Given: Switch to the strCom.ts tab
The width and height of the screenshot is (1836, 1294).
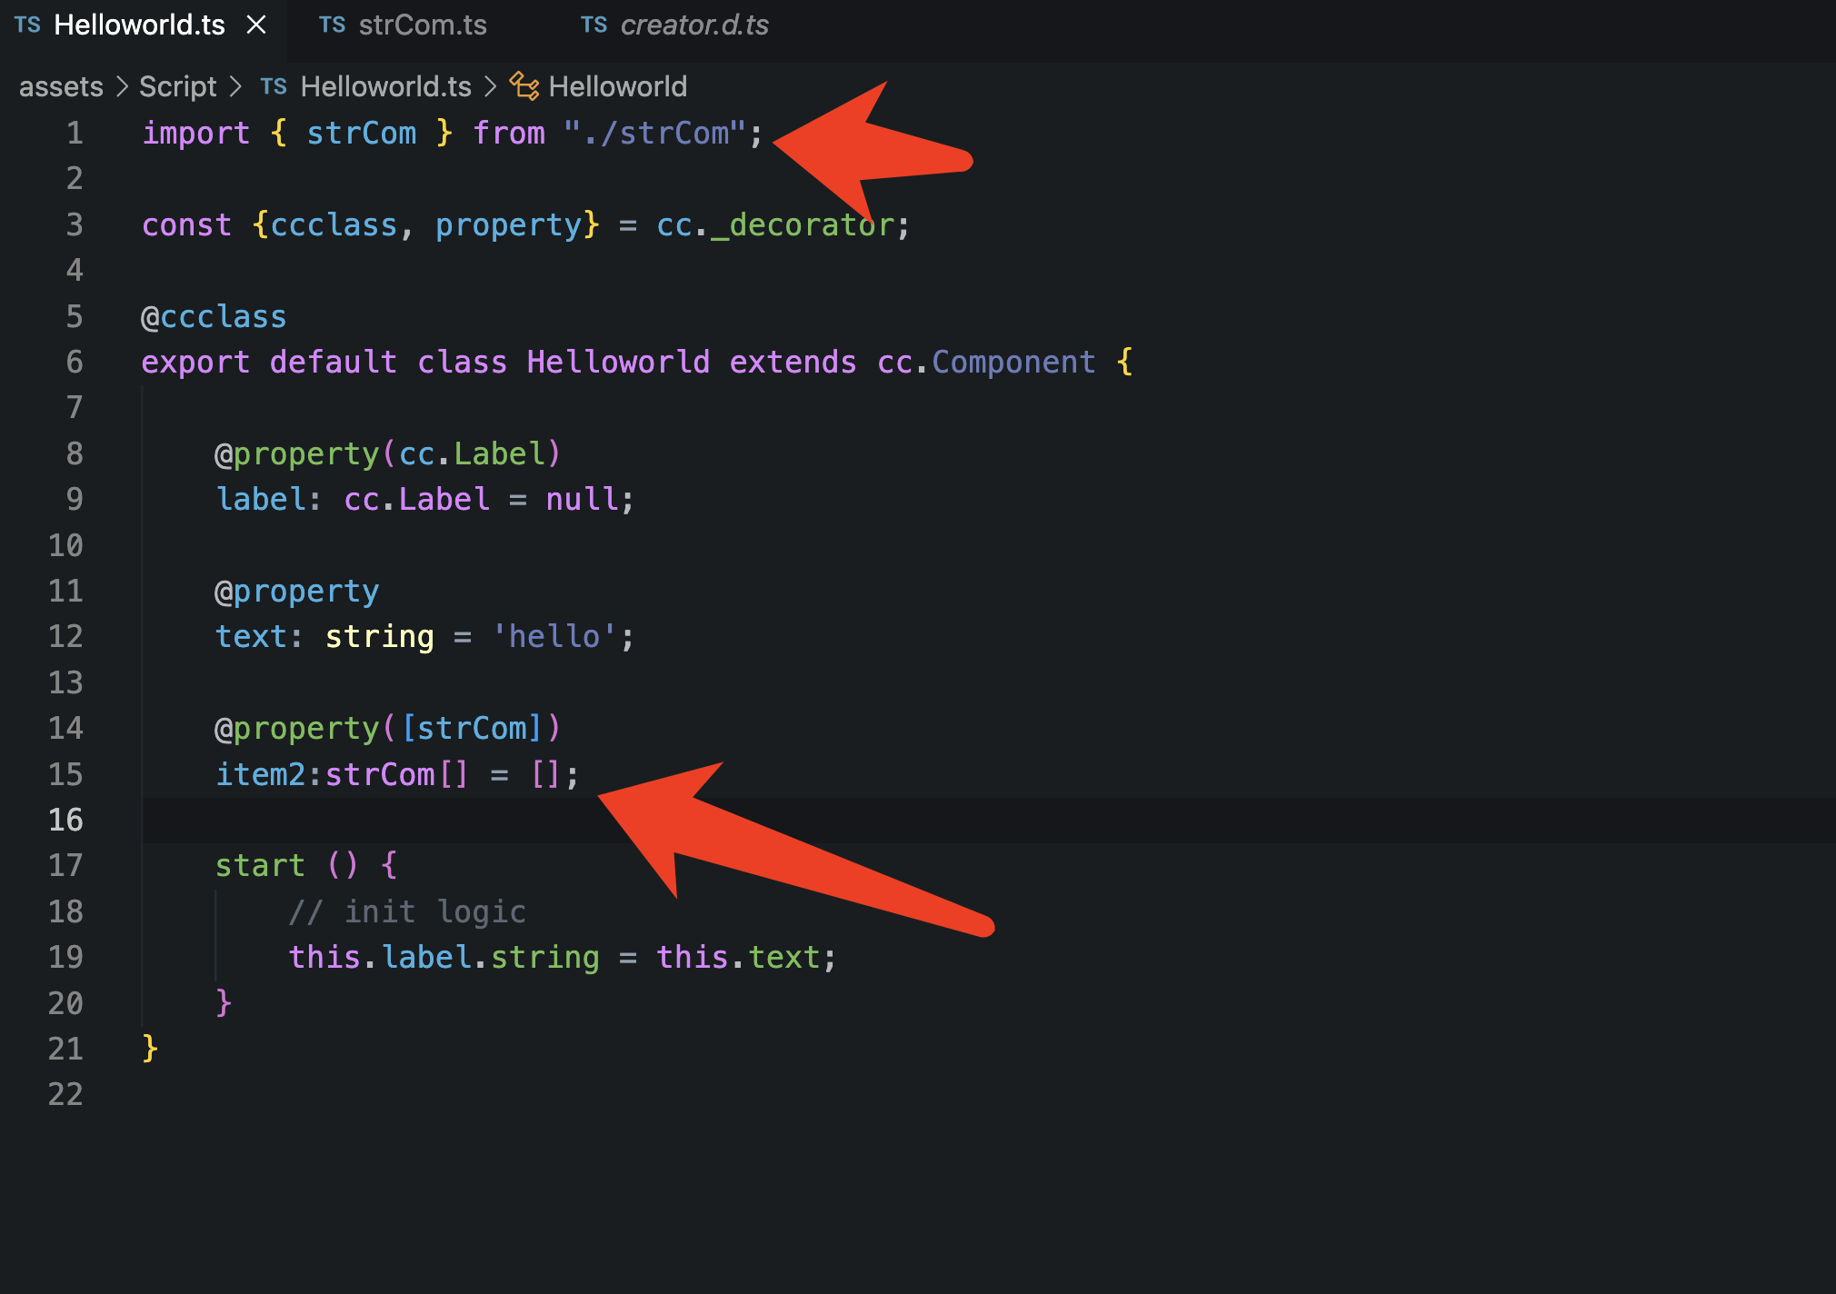Looking at the screenshot, I should 422,25.
